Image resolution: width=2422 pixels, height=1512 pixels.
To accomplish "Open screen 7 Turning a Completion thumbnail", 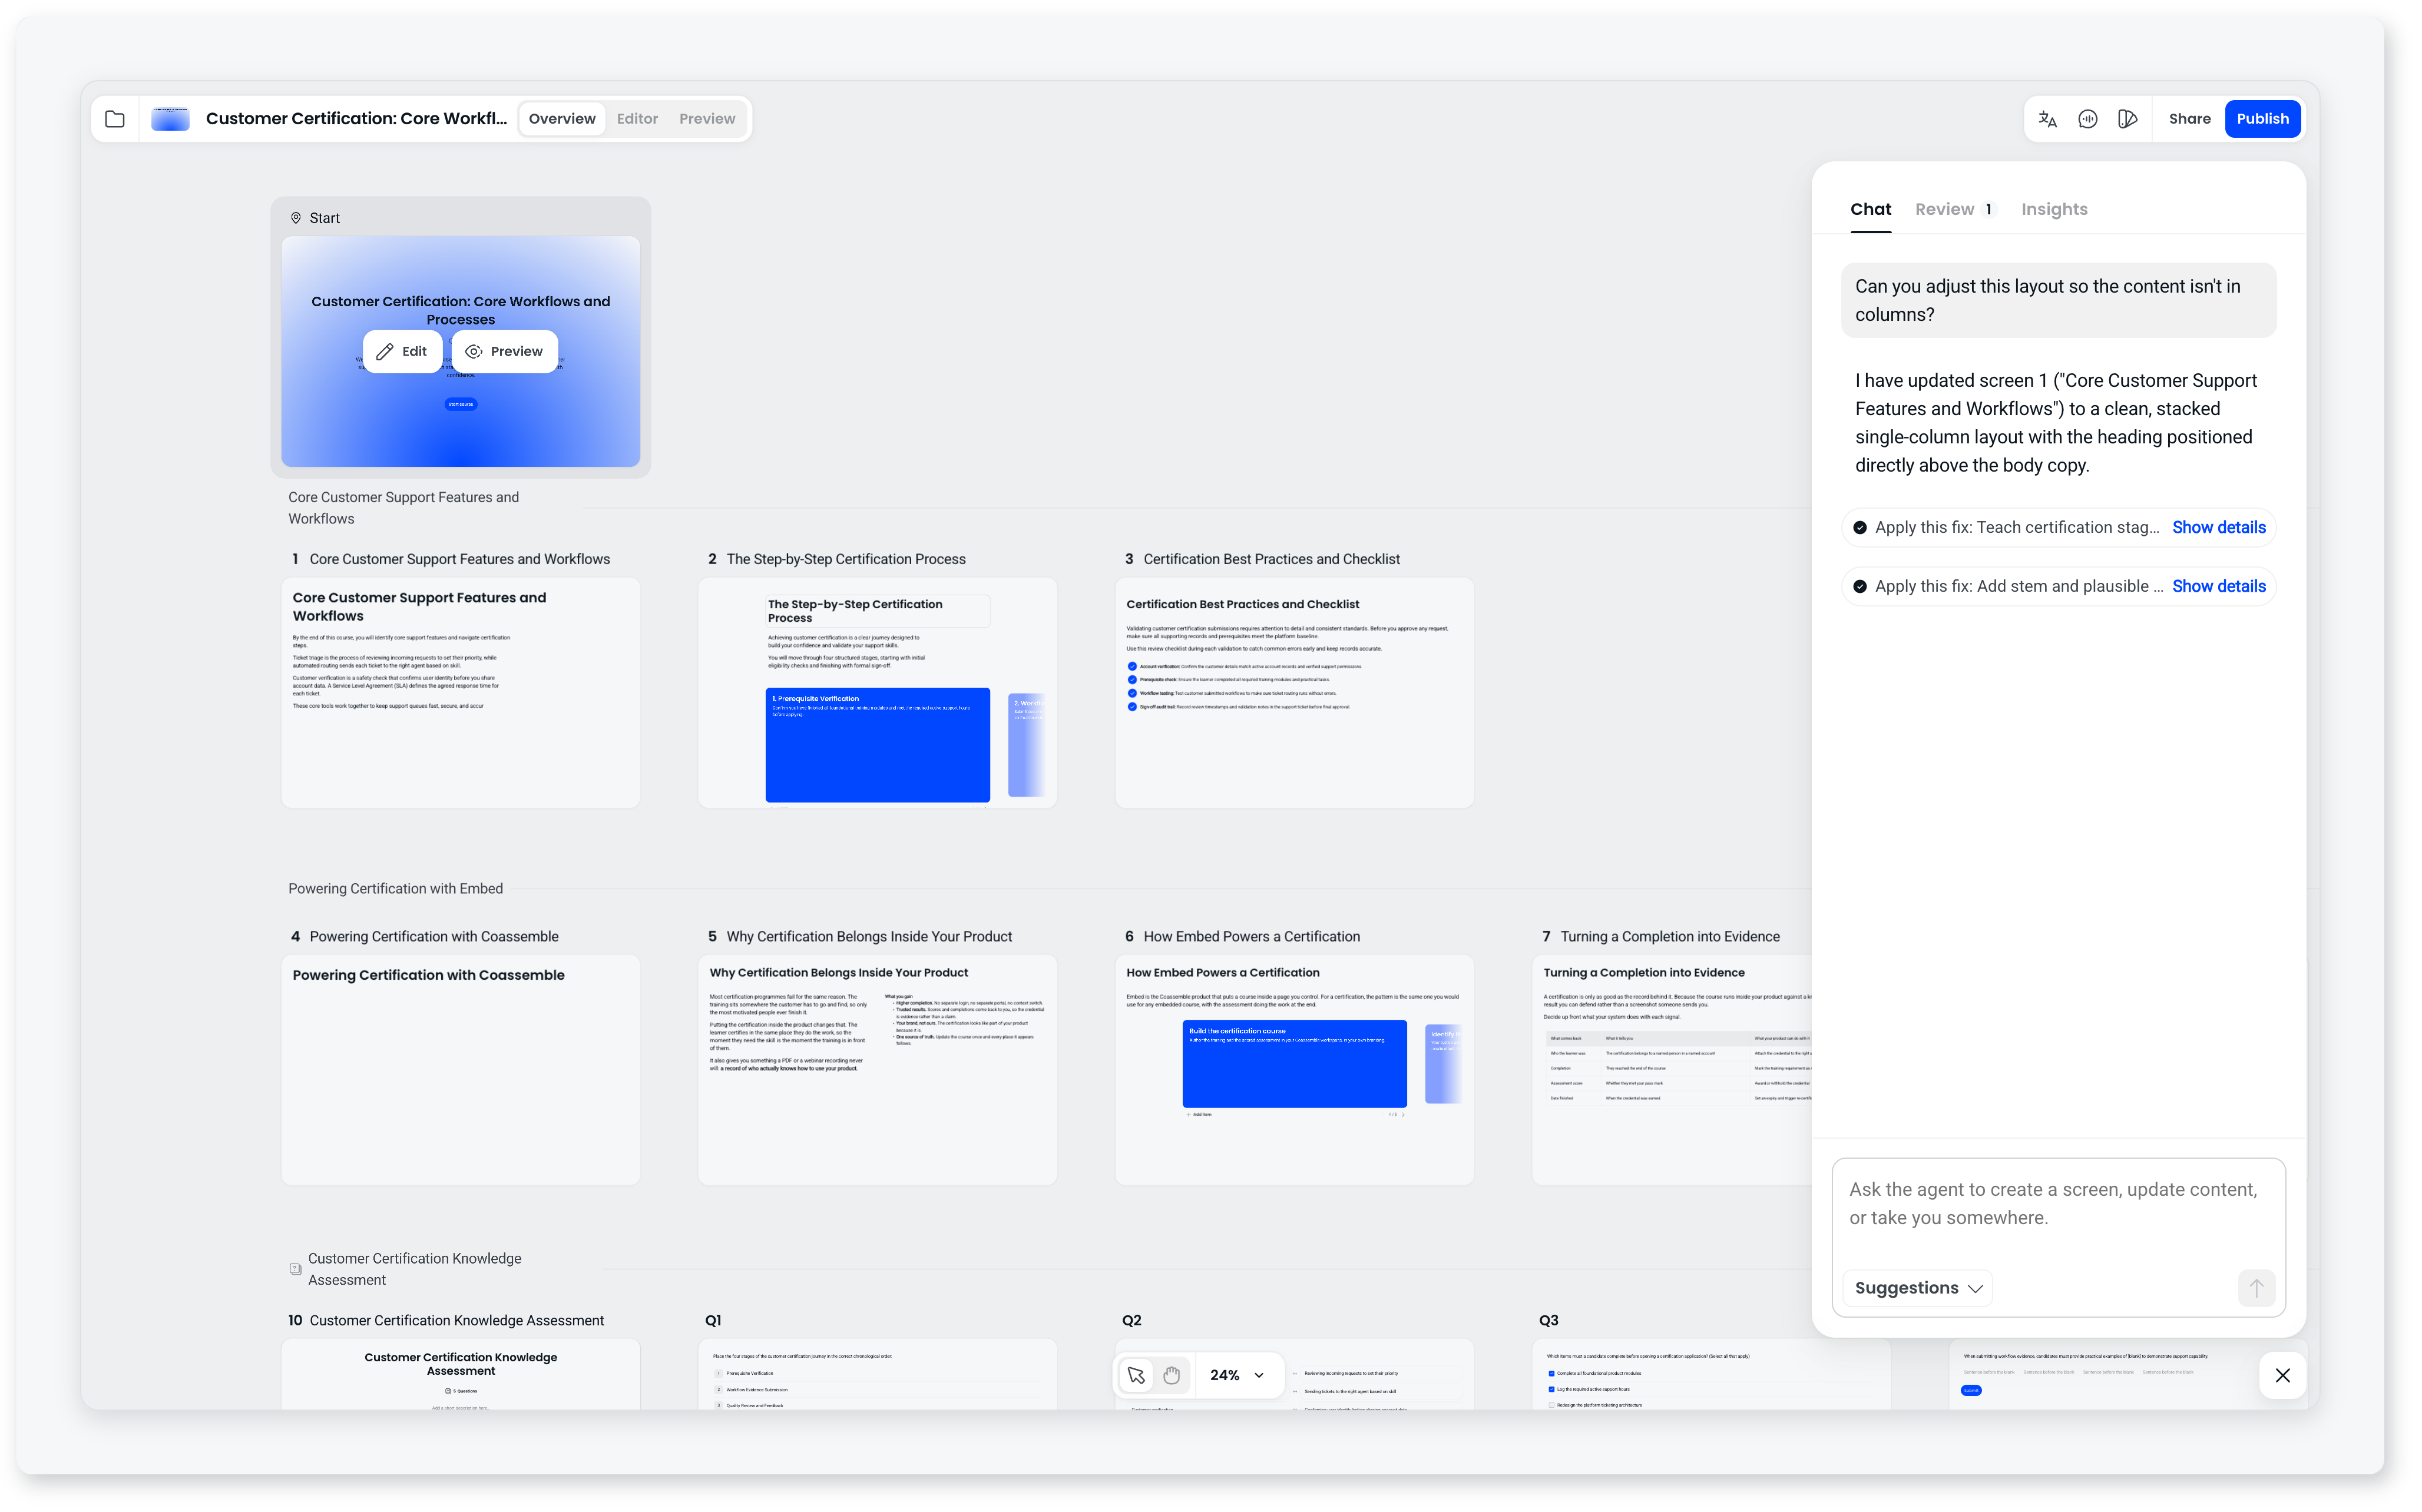I will click(x=1672, y=1070).
